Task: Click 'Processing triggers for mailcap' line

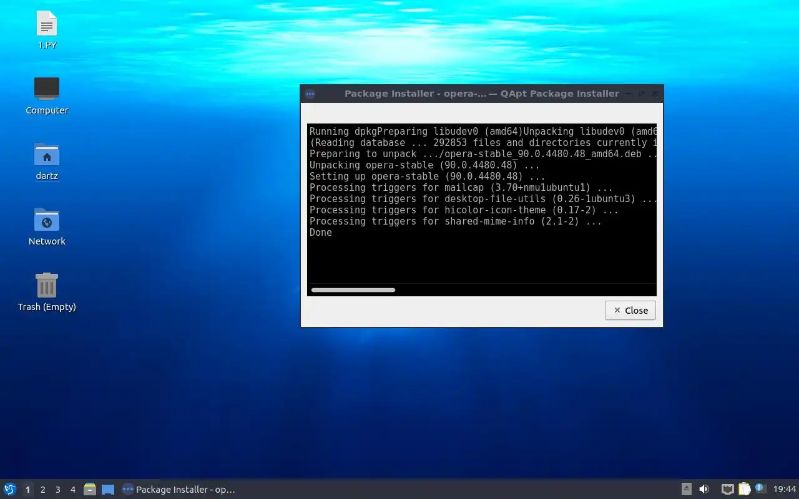Action: 461,188
